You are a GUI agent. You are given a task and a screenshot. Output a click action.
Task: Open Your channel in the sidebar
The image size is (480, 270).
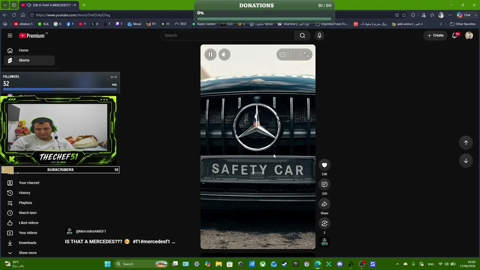[29, 183]
